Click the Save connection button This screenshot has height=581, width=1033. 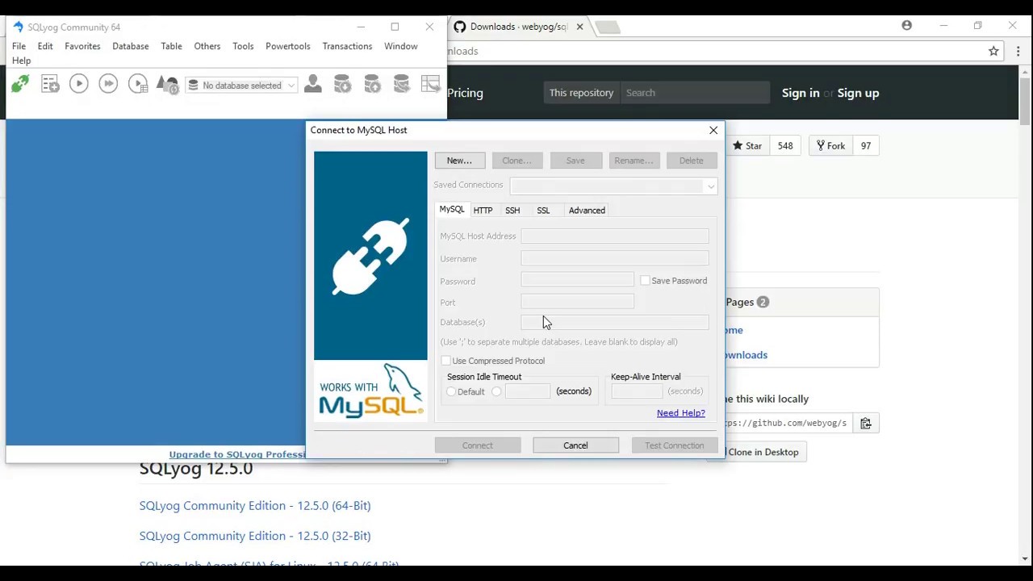click(x=575, y=161)
